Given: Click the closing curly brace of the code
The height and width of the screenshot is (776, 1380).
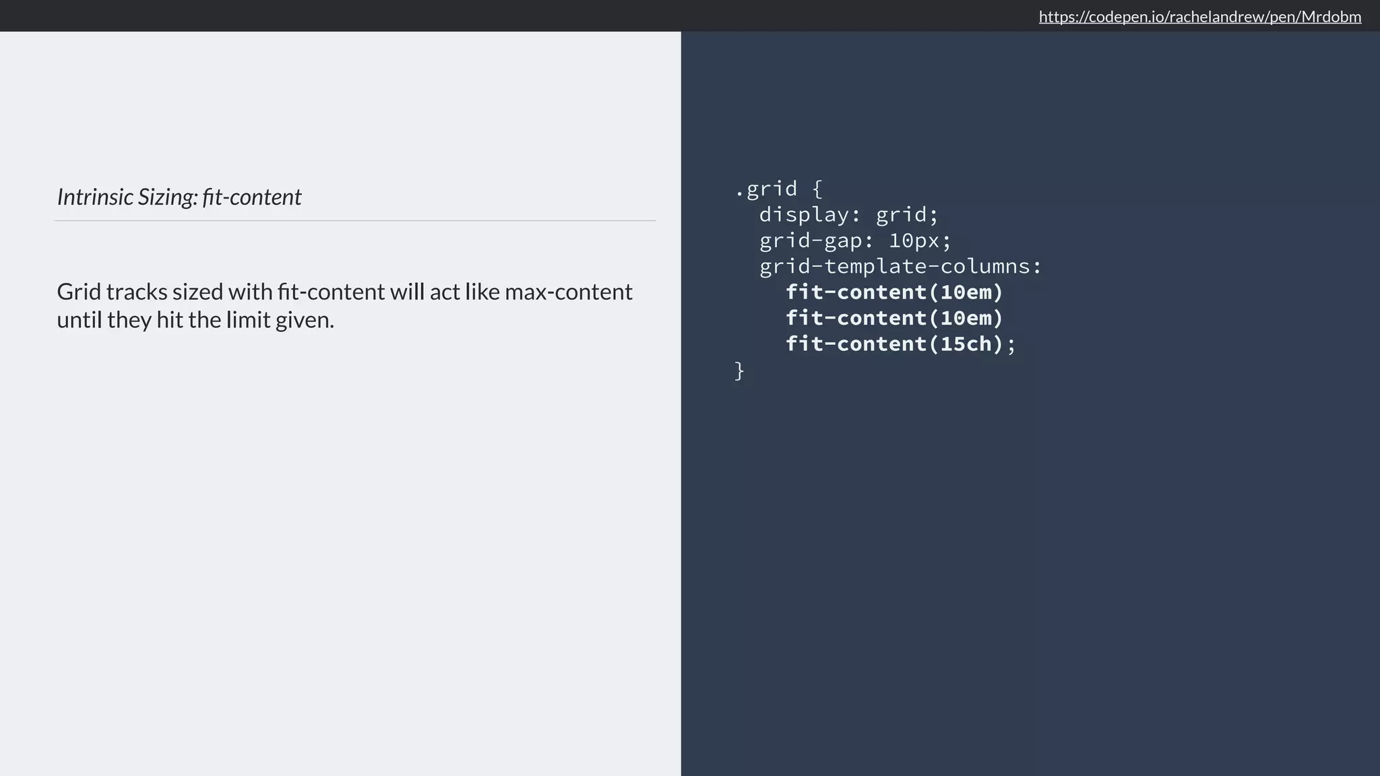Looking at the screenshot, I should (739, 370).
